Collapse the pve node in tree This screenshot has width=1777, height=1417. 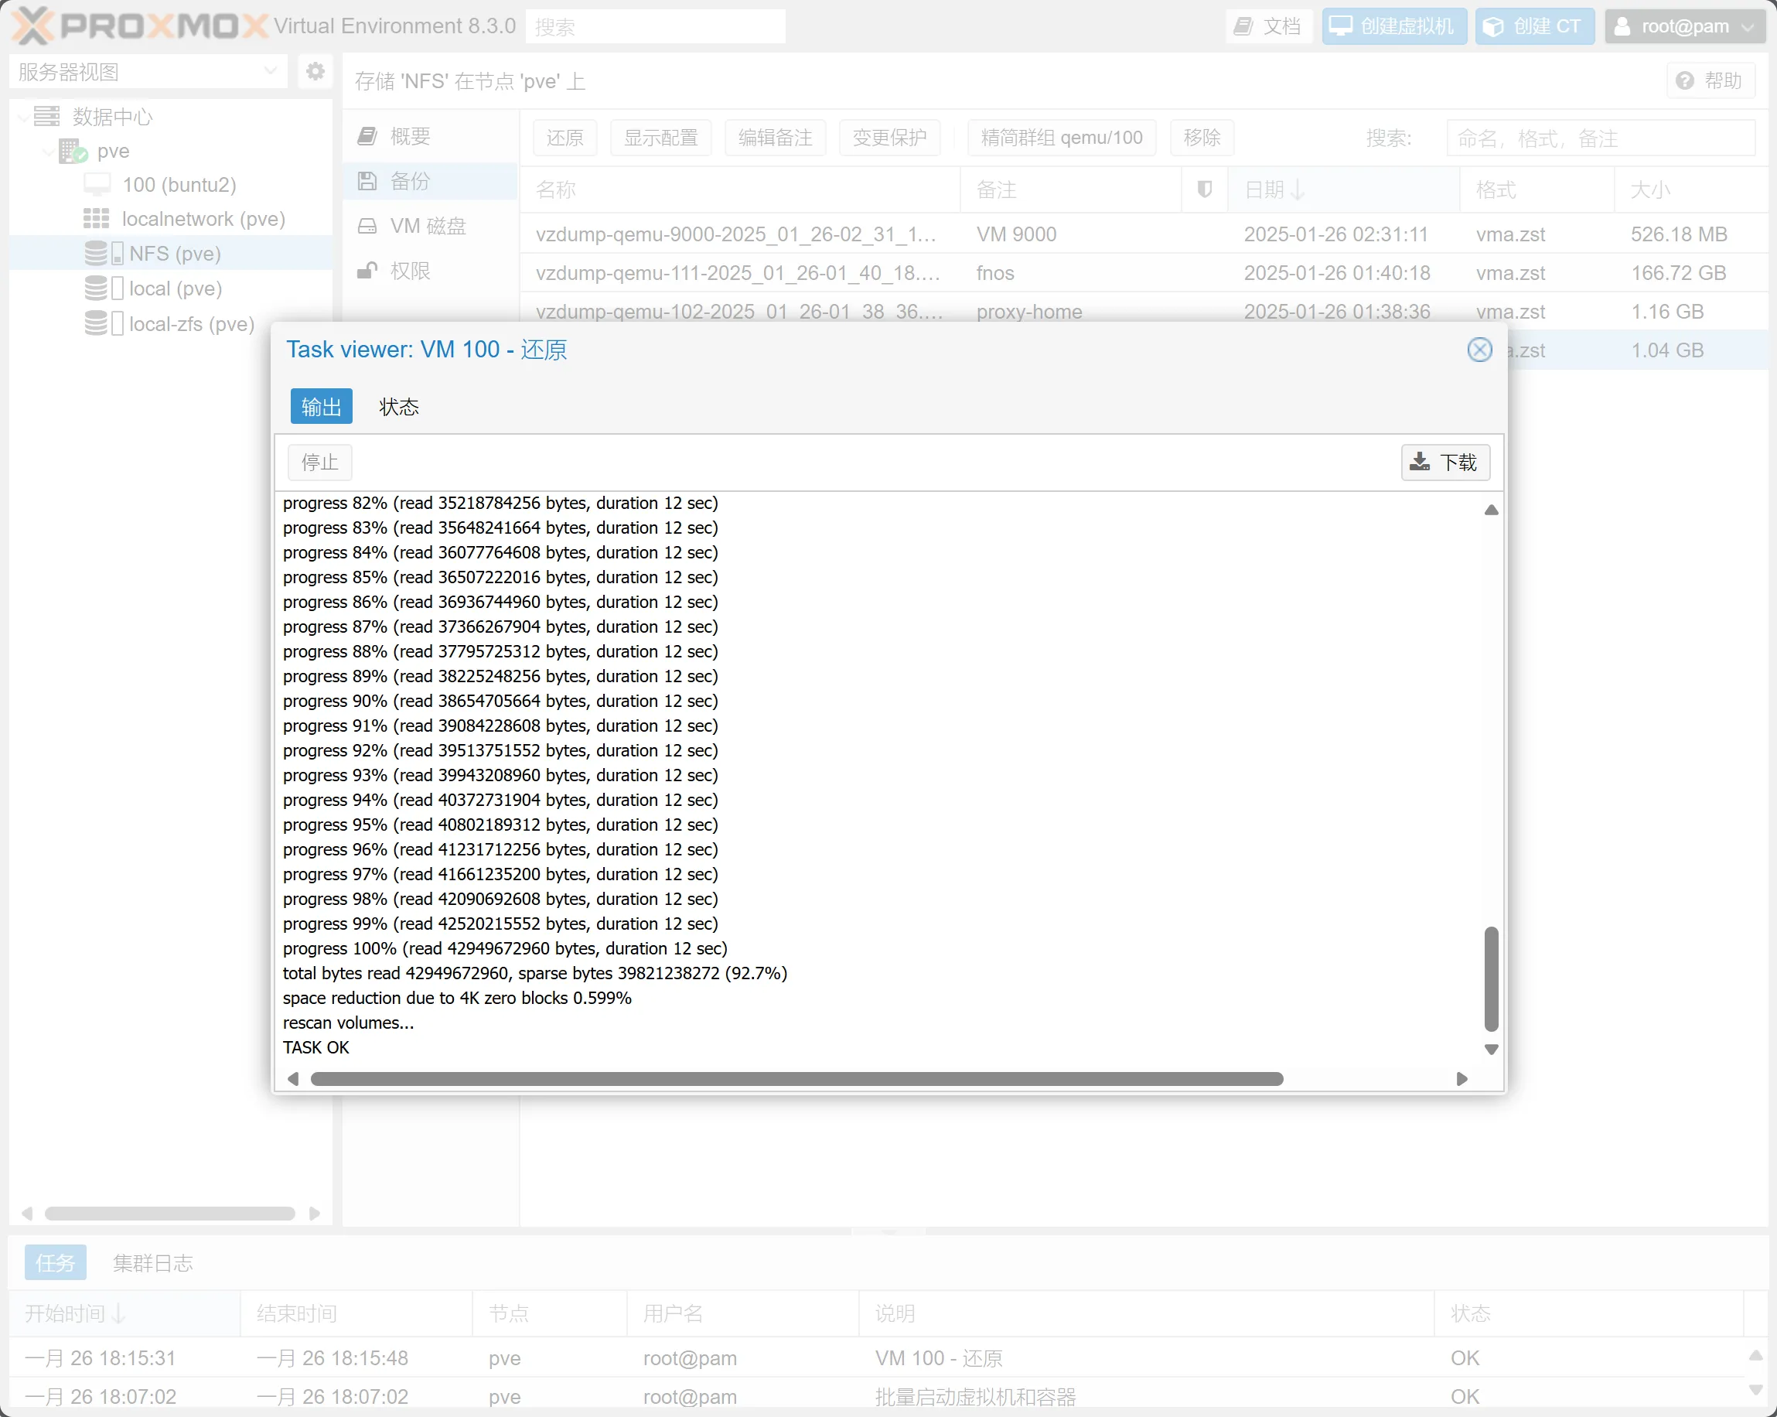pos(48,151)
